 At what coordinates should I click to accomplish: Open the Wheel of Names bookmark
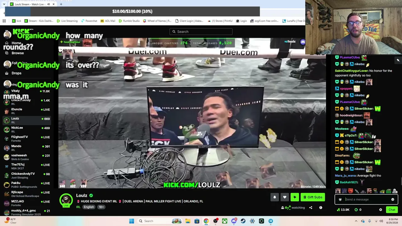tap(157, 21)
